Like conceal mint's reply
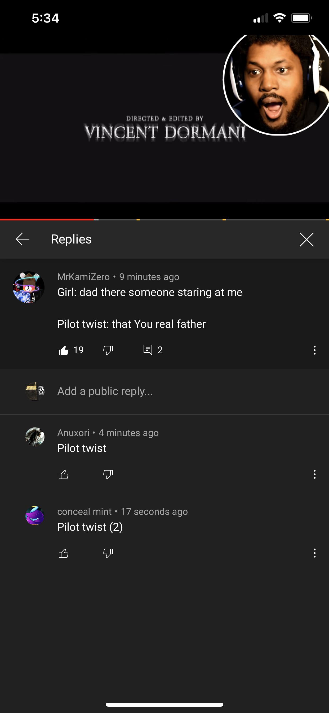This screenshot has height=713, width=329. [64, 553]
